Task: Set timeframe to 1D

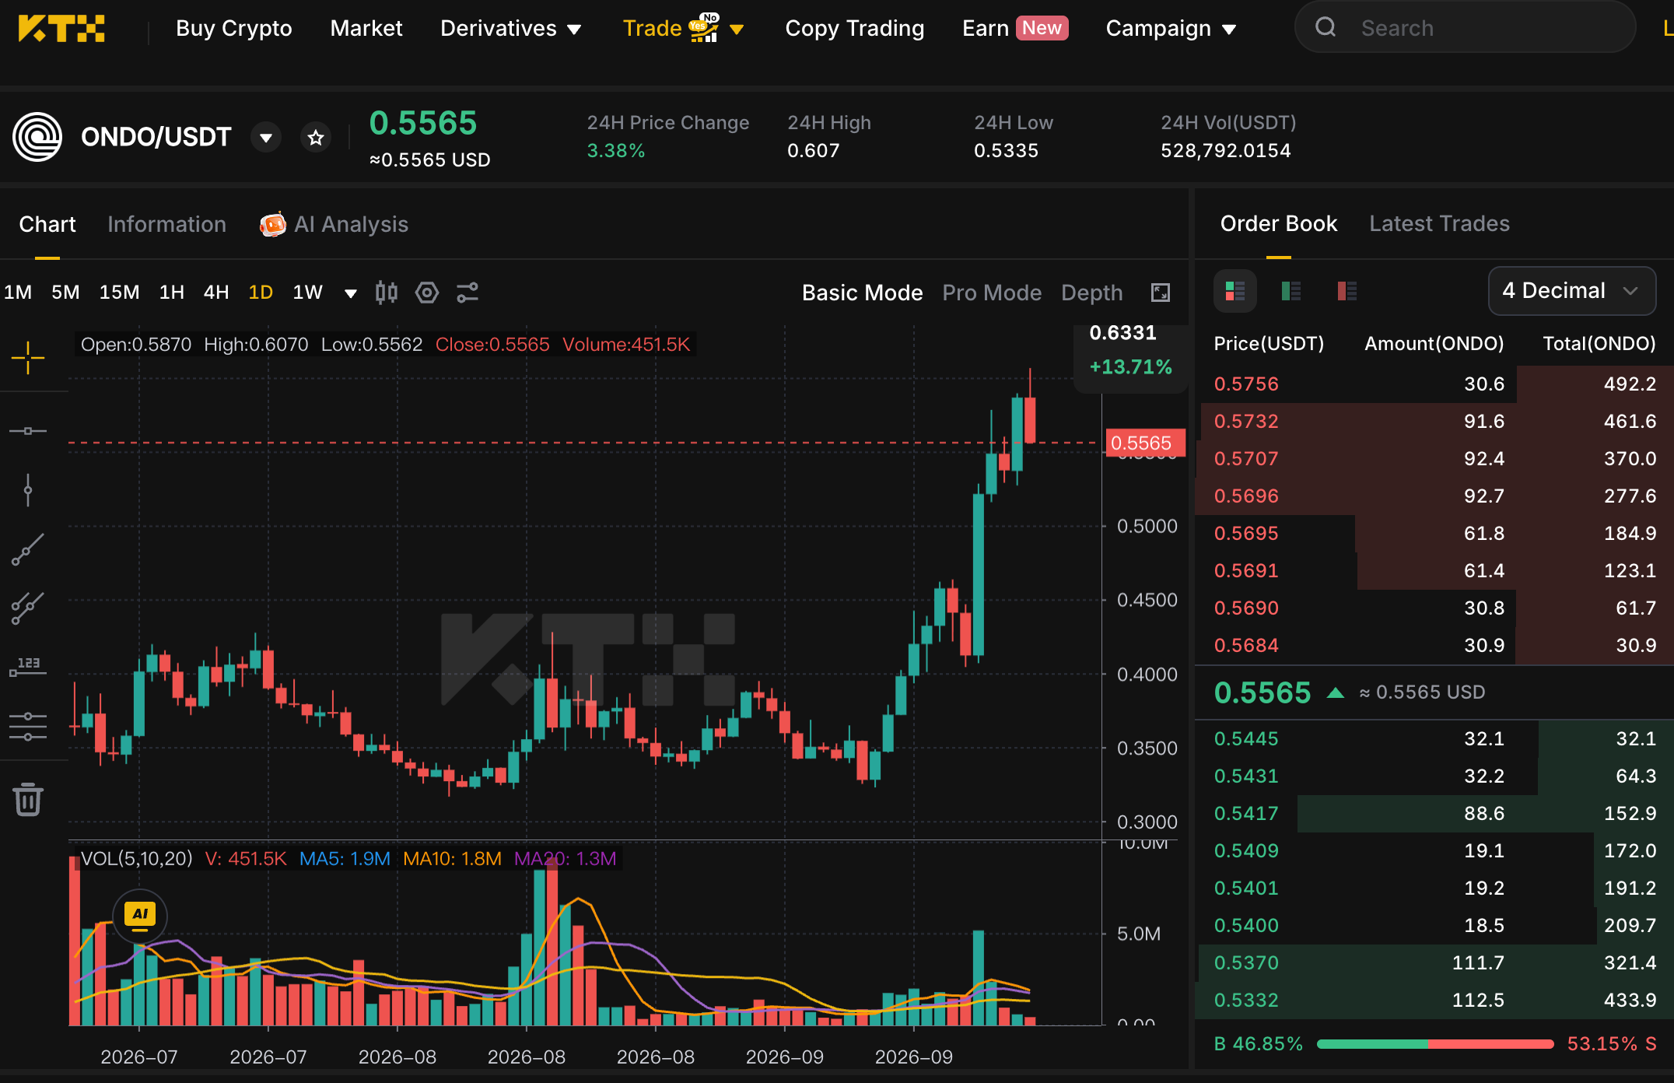Action: (261, 293)
